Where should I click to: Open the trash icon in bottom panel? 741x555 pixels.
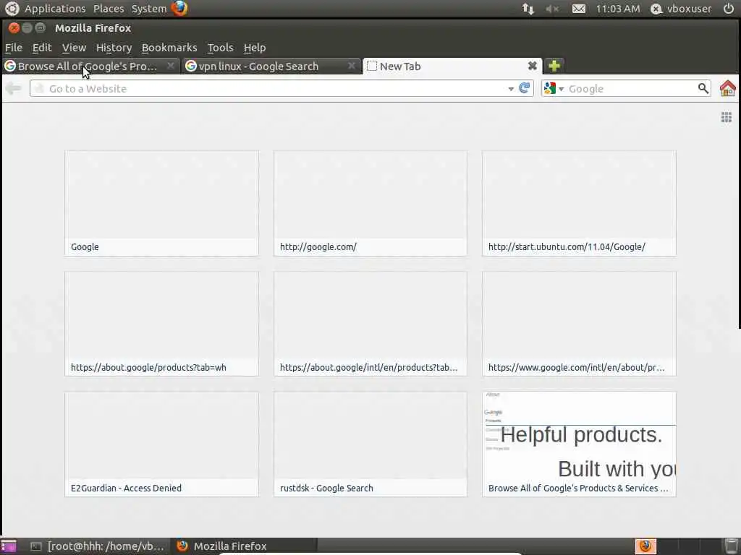coord(731,546)
